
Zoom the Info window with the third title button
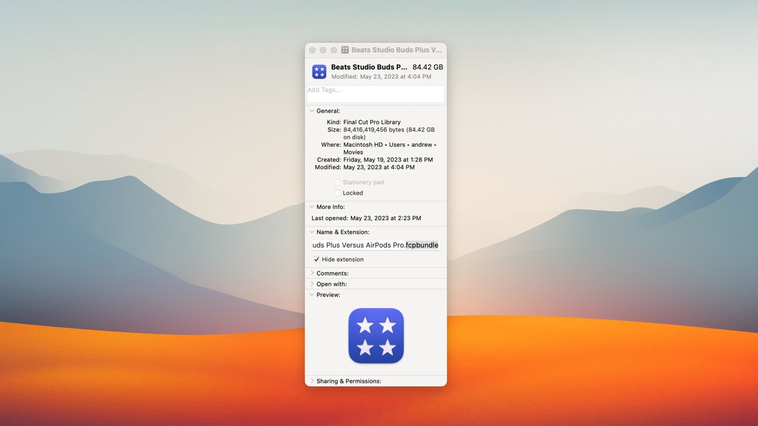[333, 50]
